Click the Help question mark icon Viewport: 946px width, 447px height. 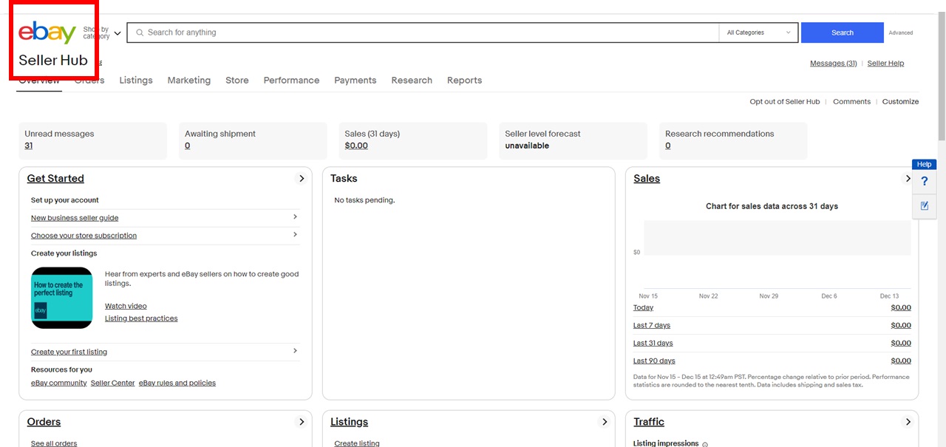pos(924,182)
